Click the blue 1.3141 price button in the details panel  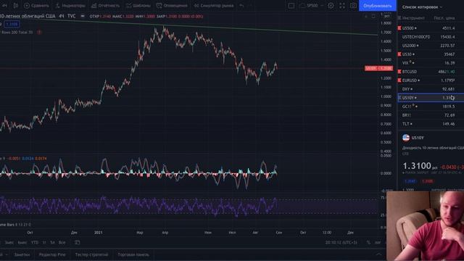410,181
